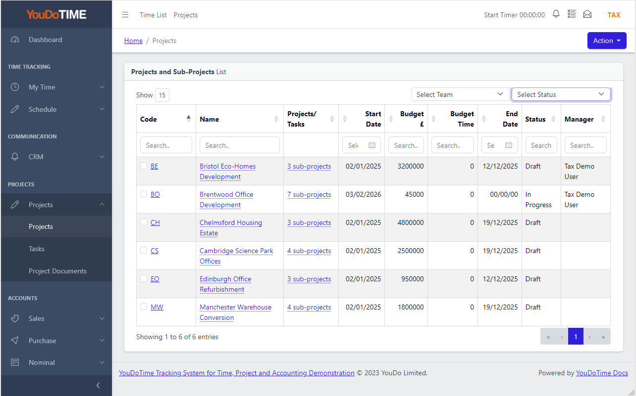Click the Dashboard gauge icon

[15, 40]
